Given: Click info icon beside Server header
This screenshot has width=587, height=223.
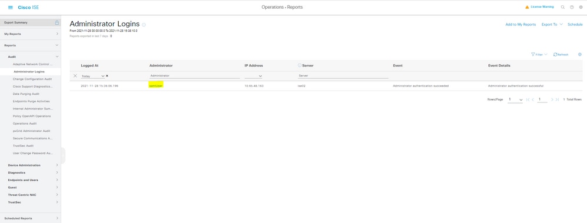Looking at the screenshot, I should 299,65.
